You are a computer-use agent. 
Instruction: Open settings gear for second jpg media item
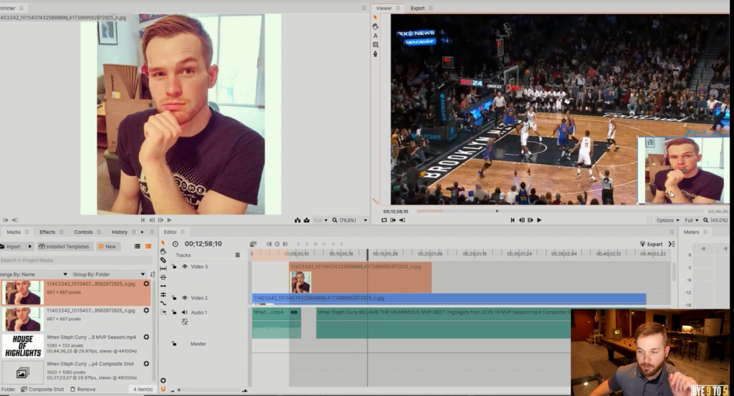click(x=146, y=311)
